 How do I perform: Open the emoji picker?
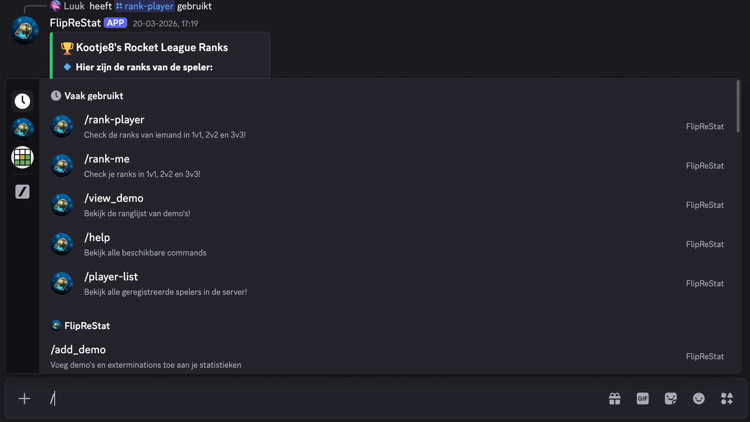[699, 399]
